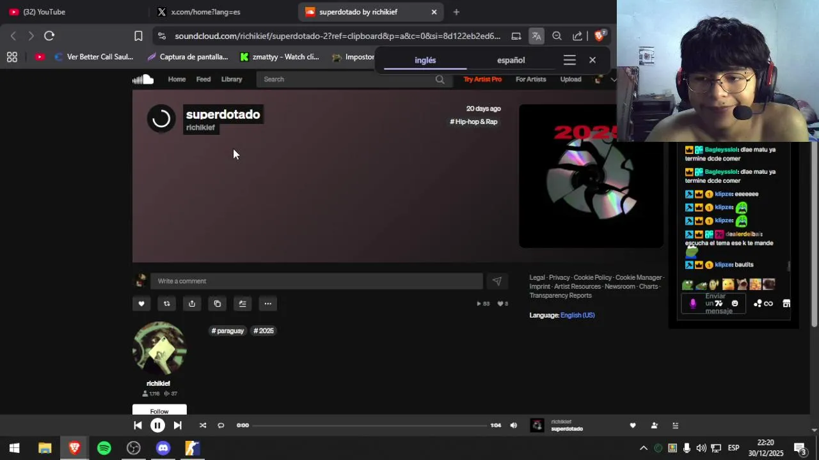Open Ver Better Call Saul bookmark
This screenshot has width=819, height=460.
tap(93, 57)
